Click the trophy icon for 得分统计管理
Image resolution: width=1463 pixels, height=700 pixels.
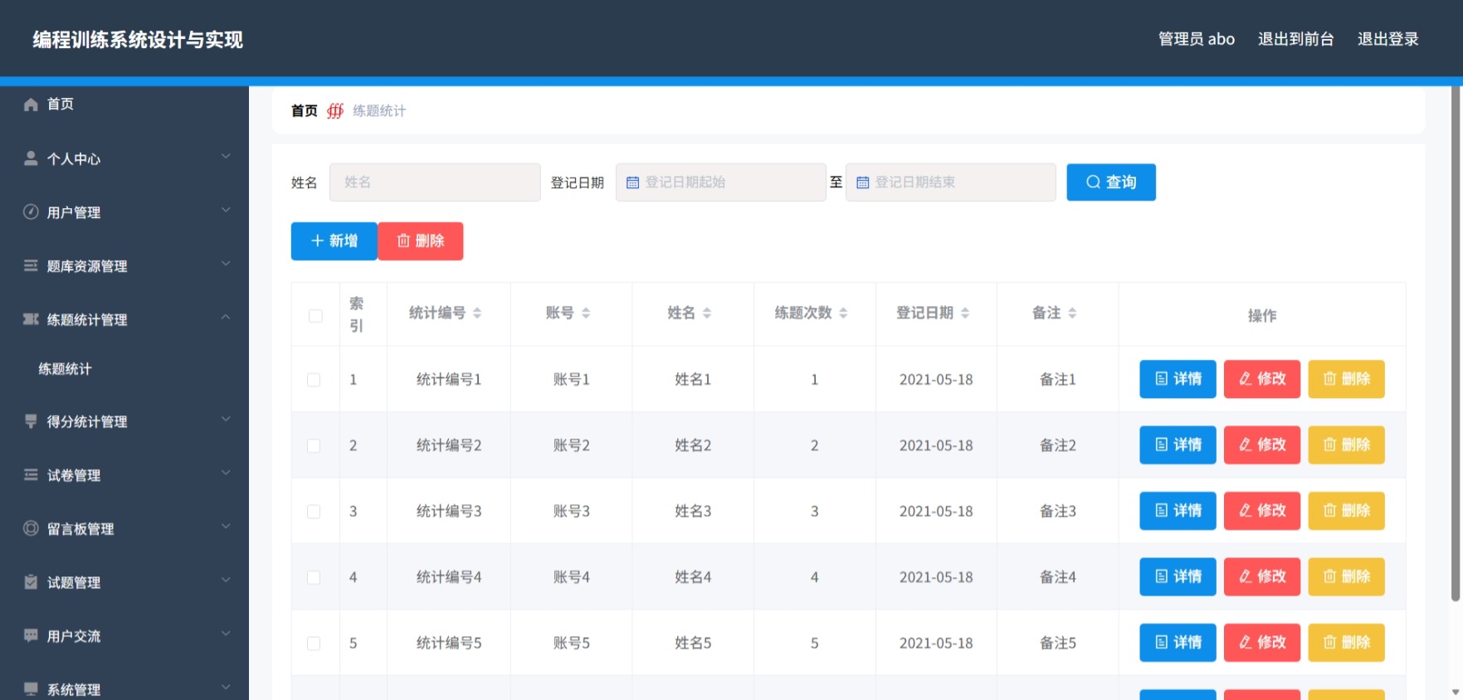point(31,421)
